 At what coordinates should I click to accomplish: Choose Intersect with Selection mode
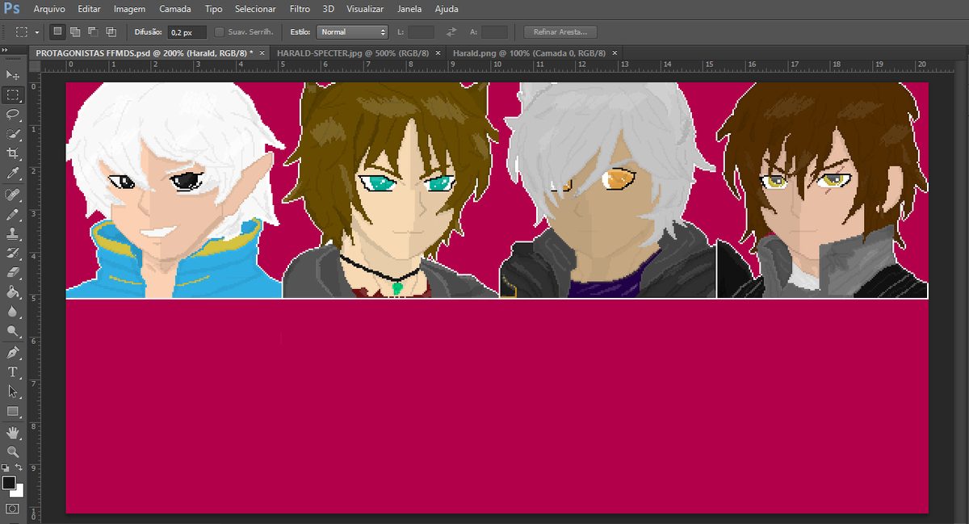111,32
